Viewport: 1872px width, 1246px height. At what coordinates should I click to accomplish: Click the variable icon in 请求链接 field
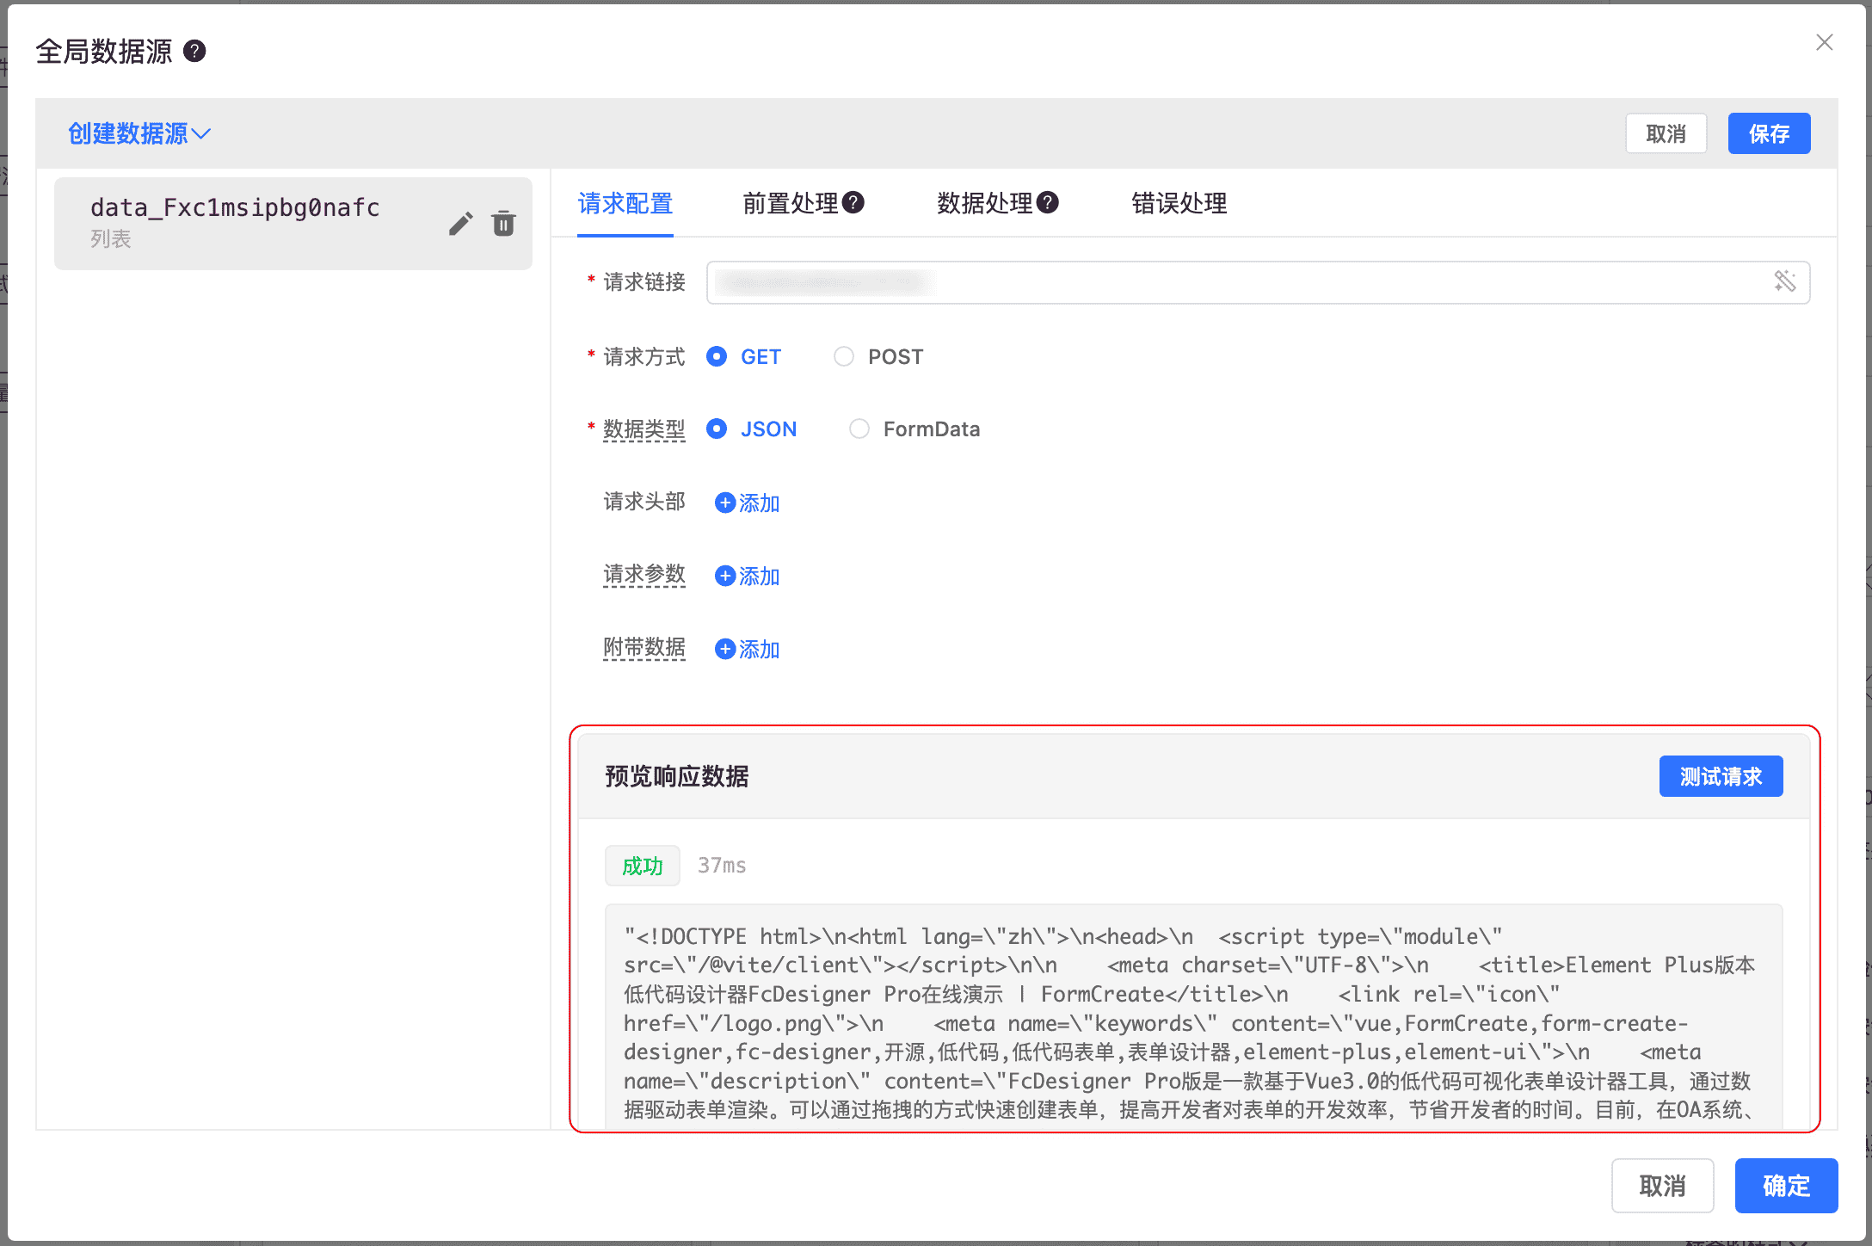pos(1785,281)
